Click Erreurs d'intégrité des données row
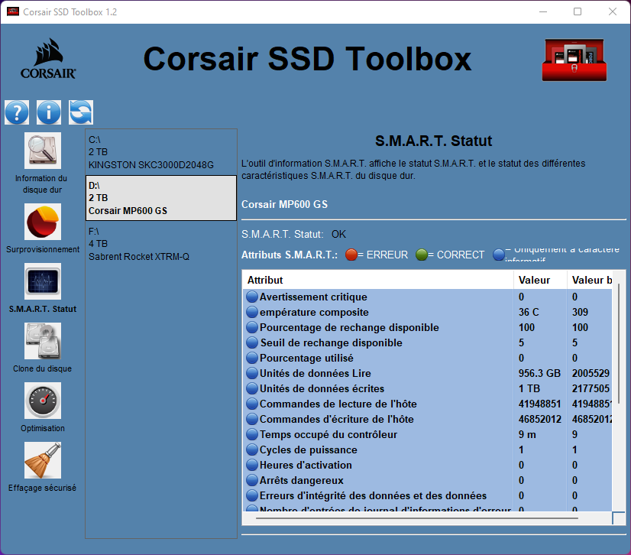 (427, 496)
